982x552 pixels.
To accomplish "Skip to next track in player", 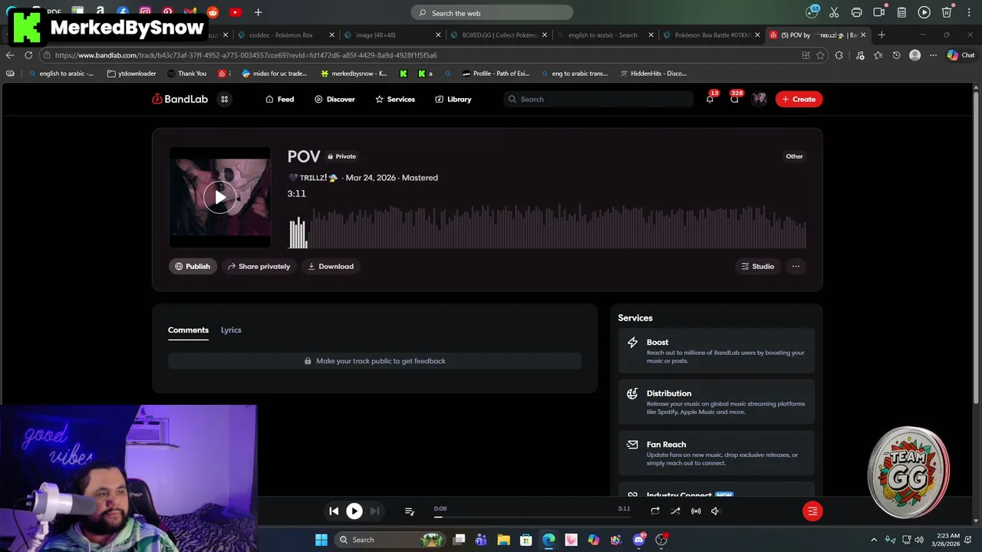I will (x=374, y=511).
